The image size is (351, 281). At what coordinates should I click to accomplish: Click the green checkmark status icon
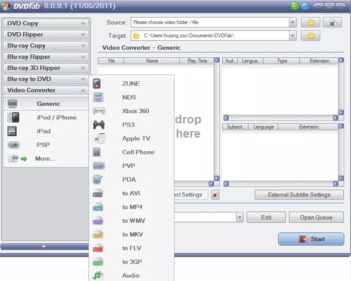point(295,6)
